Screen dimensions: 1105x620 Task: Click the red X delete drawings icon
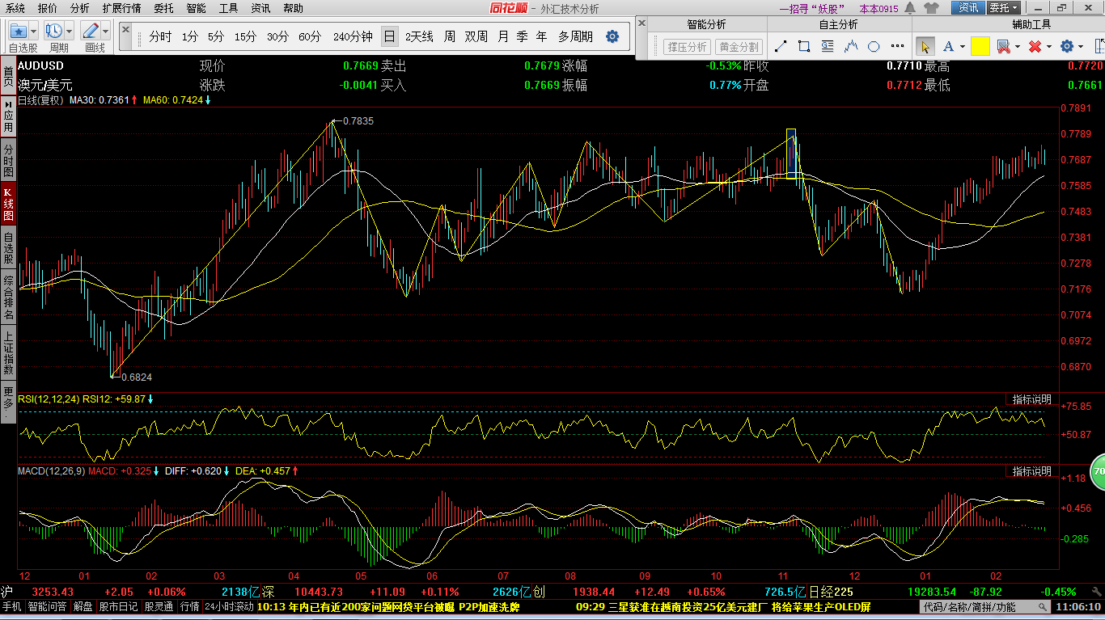tap(1035, 47)
